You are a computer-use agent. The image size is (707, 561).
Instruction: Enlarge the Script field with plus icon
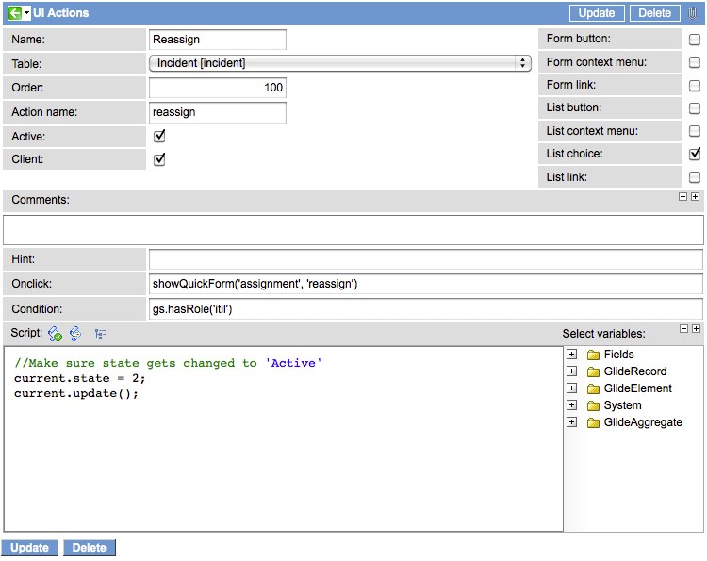coord(696,329)
